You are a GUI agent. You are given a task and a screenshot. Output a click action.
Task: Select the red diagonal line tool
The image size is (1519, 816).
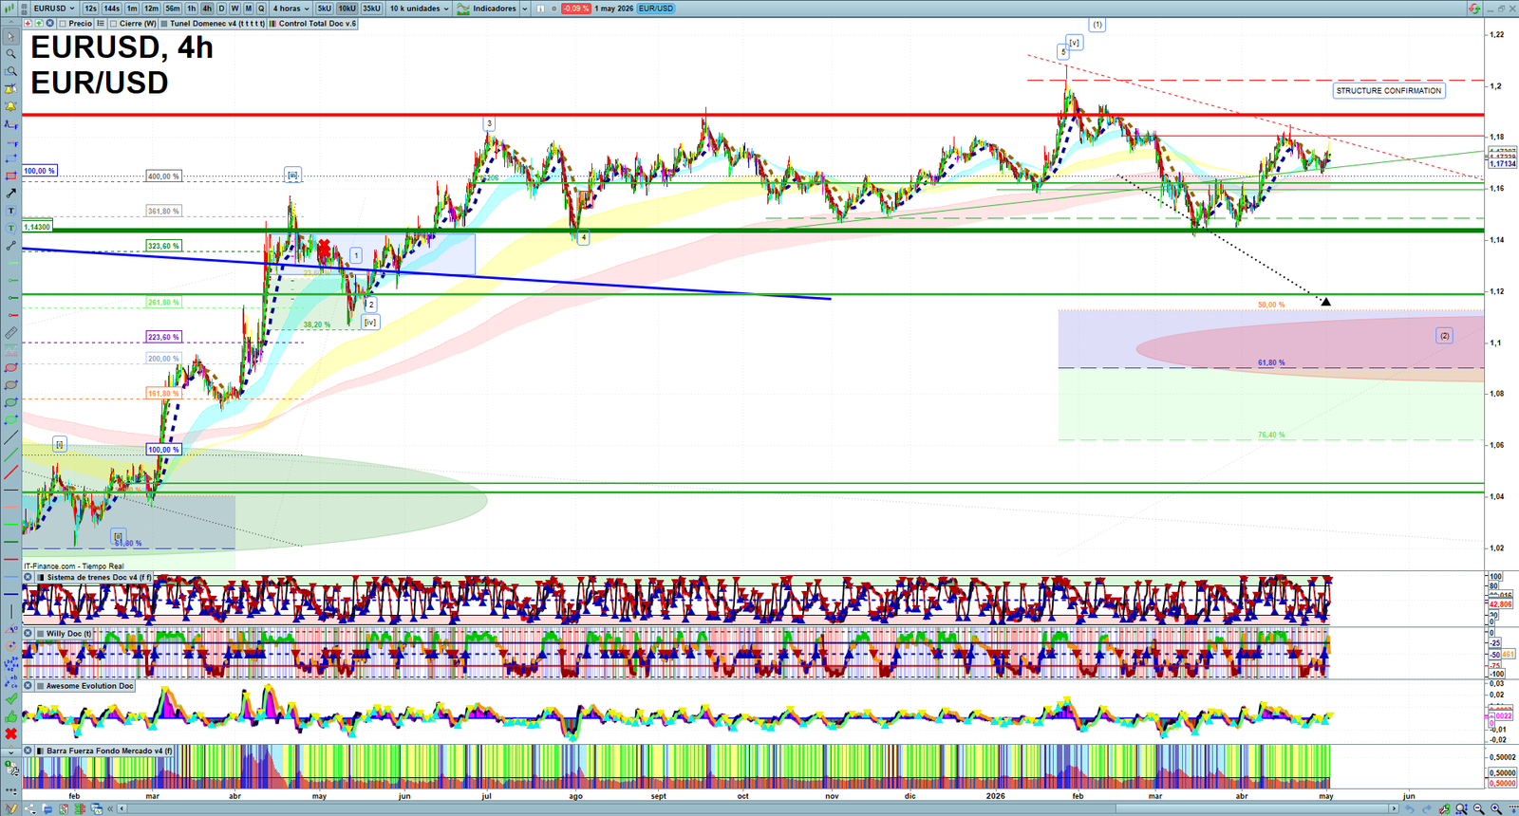[10, 472]
